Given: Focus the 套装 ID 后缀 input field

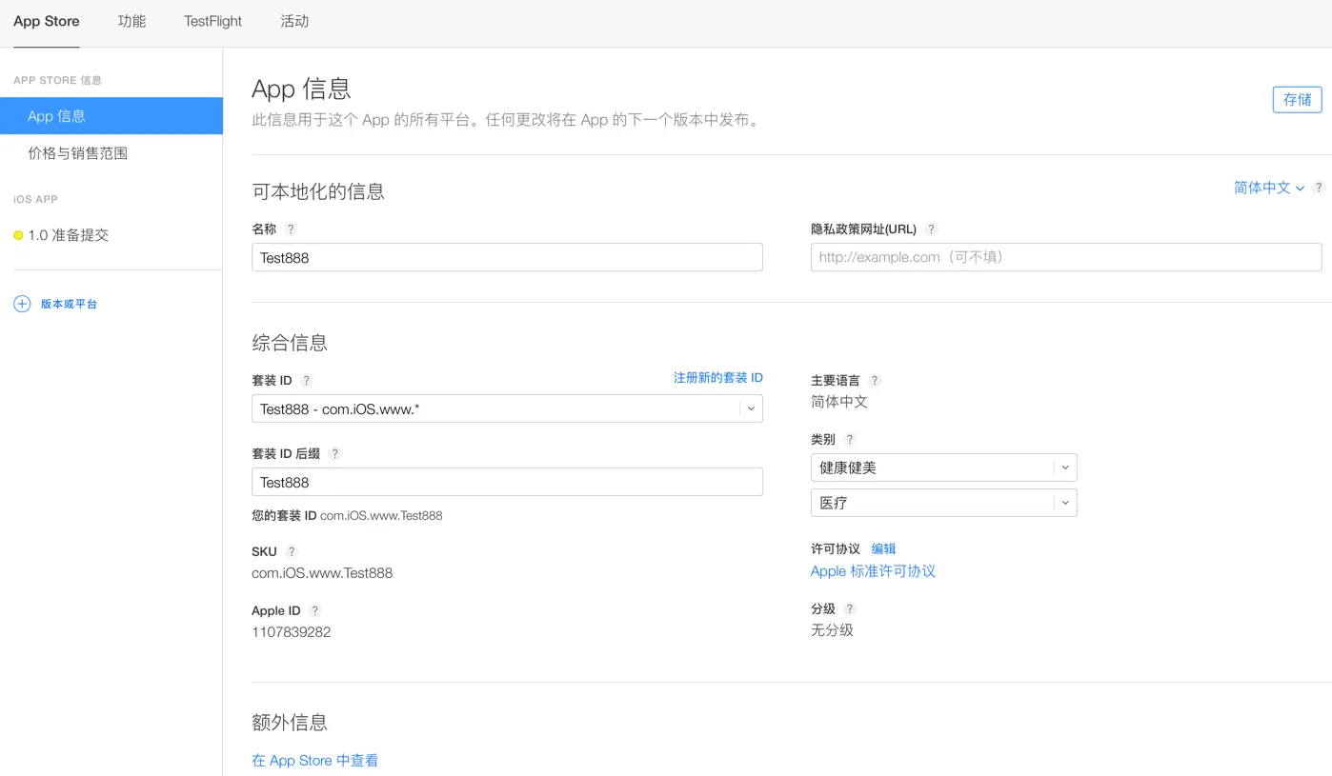Looking at the screenshot, I should point(507,482).
